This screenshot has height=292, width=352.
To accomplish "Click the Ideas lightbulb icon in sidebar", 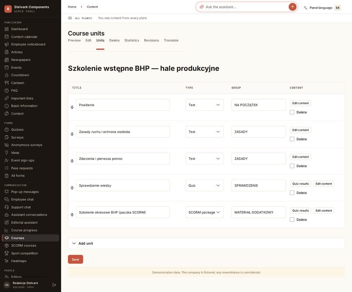I will coord(7,153).
